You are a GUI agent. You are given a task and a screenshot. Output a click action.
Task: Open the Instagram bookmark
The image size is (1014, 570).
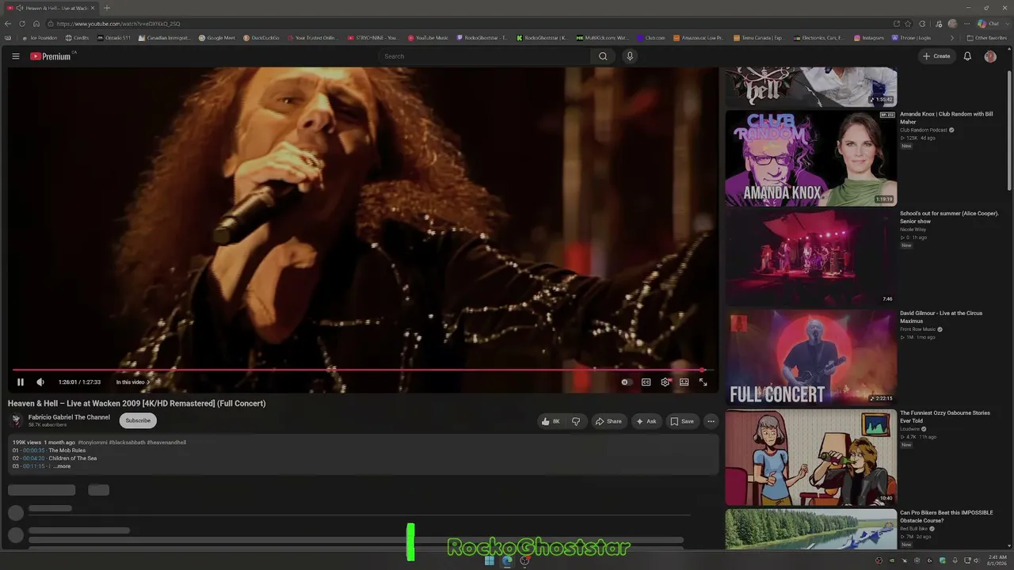[x=869, y=38]
